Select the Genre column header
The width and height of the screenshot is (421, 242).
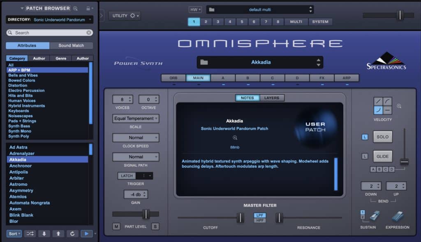(61, 58)
